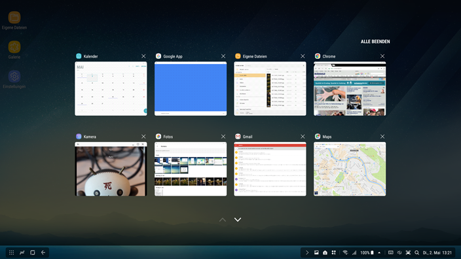The width and height of the screenshot is (461, 259).
Task: Click the screen capture tray icon
Action: pyautogui.click(x=408, y=252)
